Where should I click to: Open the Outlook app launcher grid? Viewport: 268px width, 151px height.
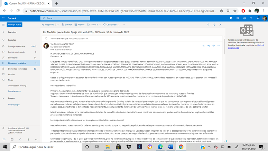point(3,18)
